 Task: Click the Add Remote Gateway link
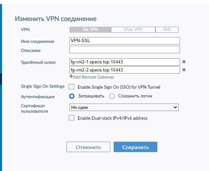pos(93,77)
